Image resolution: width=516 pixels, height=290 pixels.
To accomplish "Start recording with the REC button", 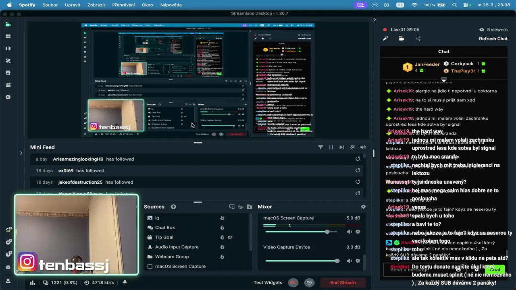I will point(293,283).
